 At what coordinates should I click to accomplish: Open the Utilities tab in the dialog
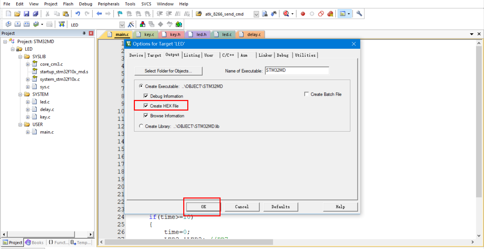click(x=305, y=55)
